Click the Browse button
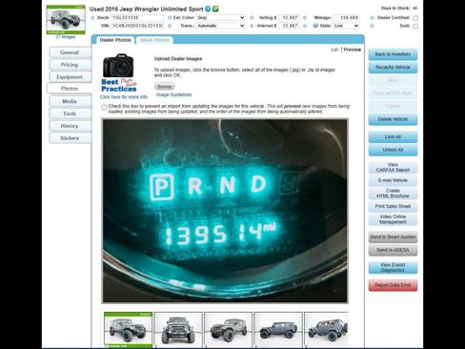The width and height of the screenshot is (465, 349). click(x=165, y=86)
